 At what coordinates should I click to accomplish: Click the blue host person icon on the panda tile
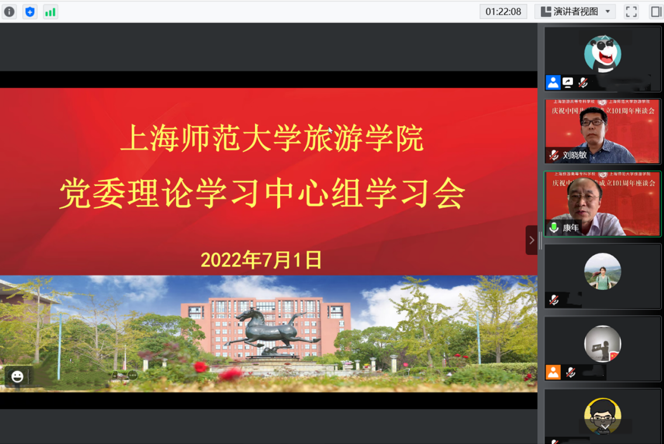pyautogui.click(x=552, y=82)
